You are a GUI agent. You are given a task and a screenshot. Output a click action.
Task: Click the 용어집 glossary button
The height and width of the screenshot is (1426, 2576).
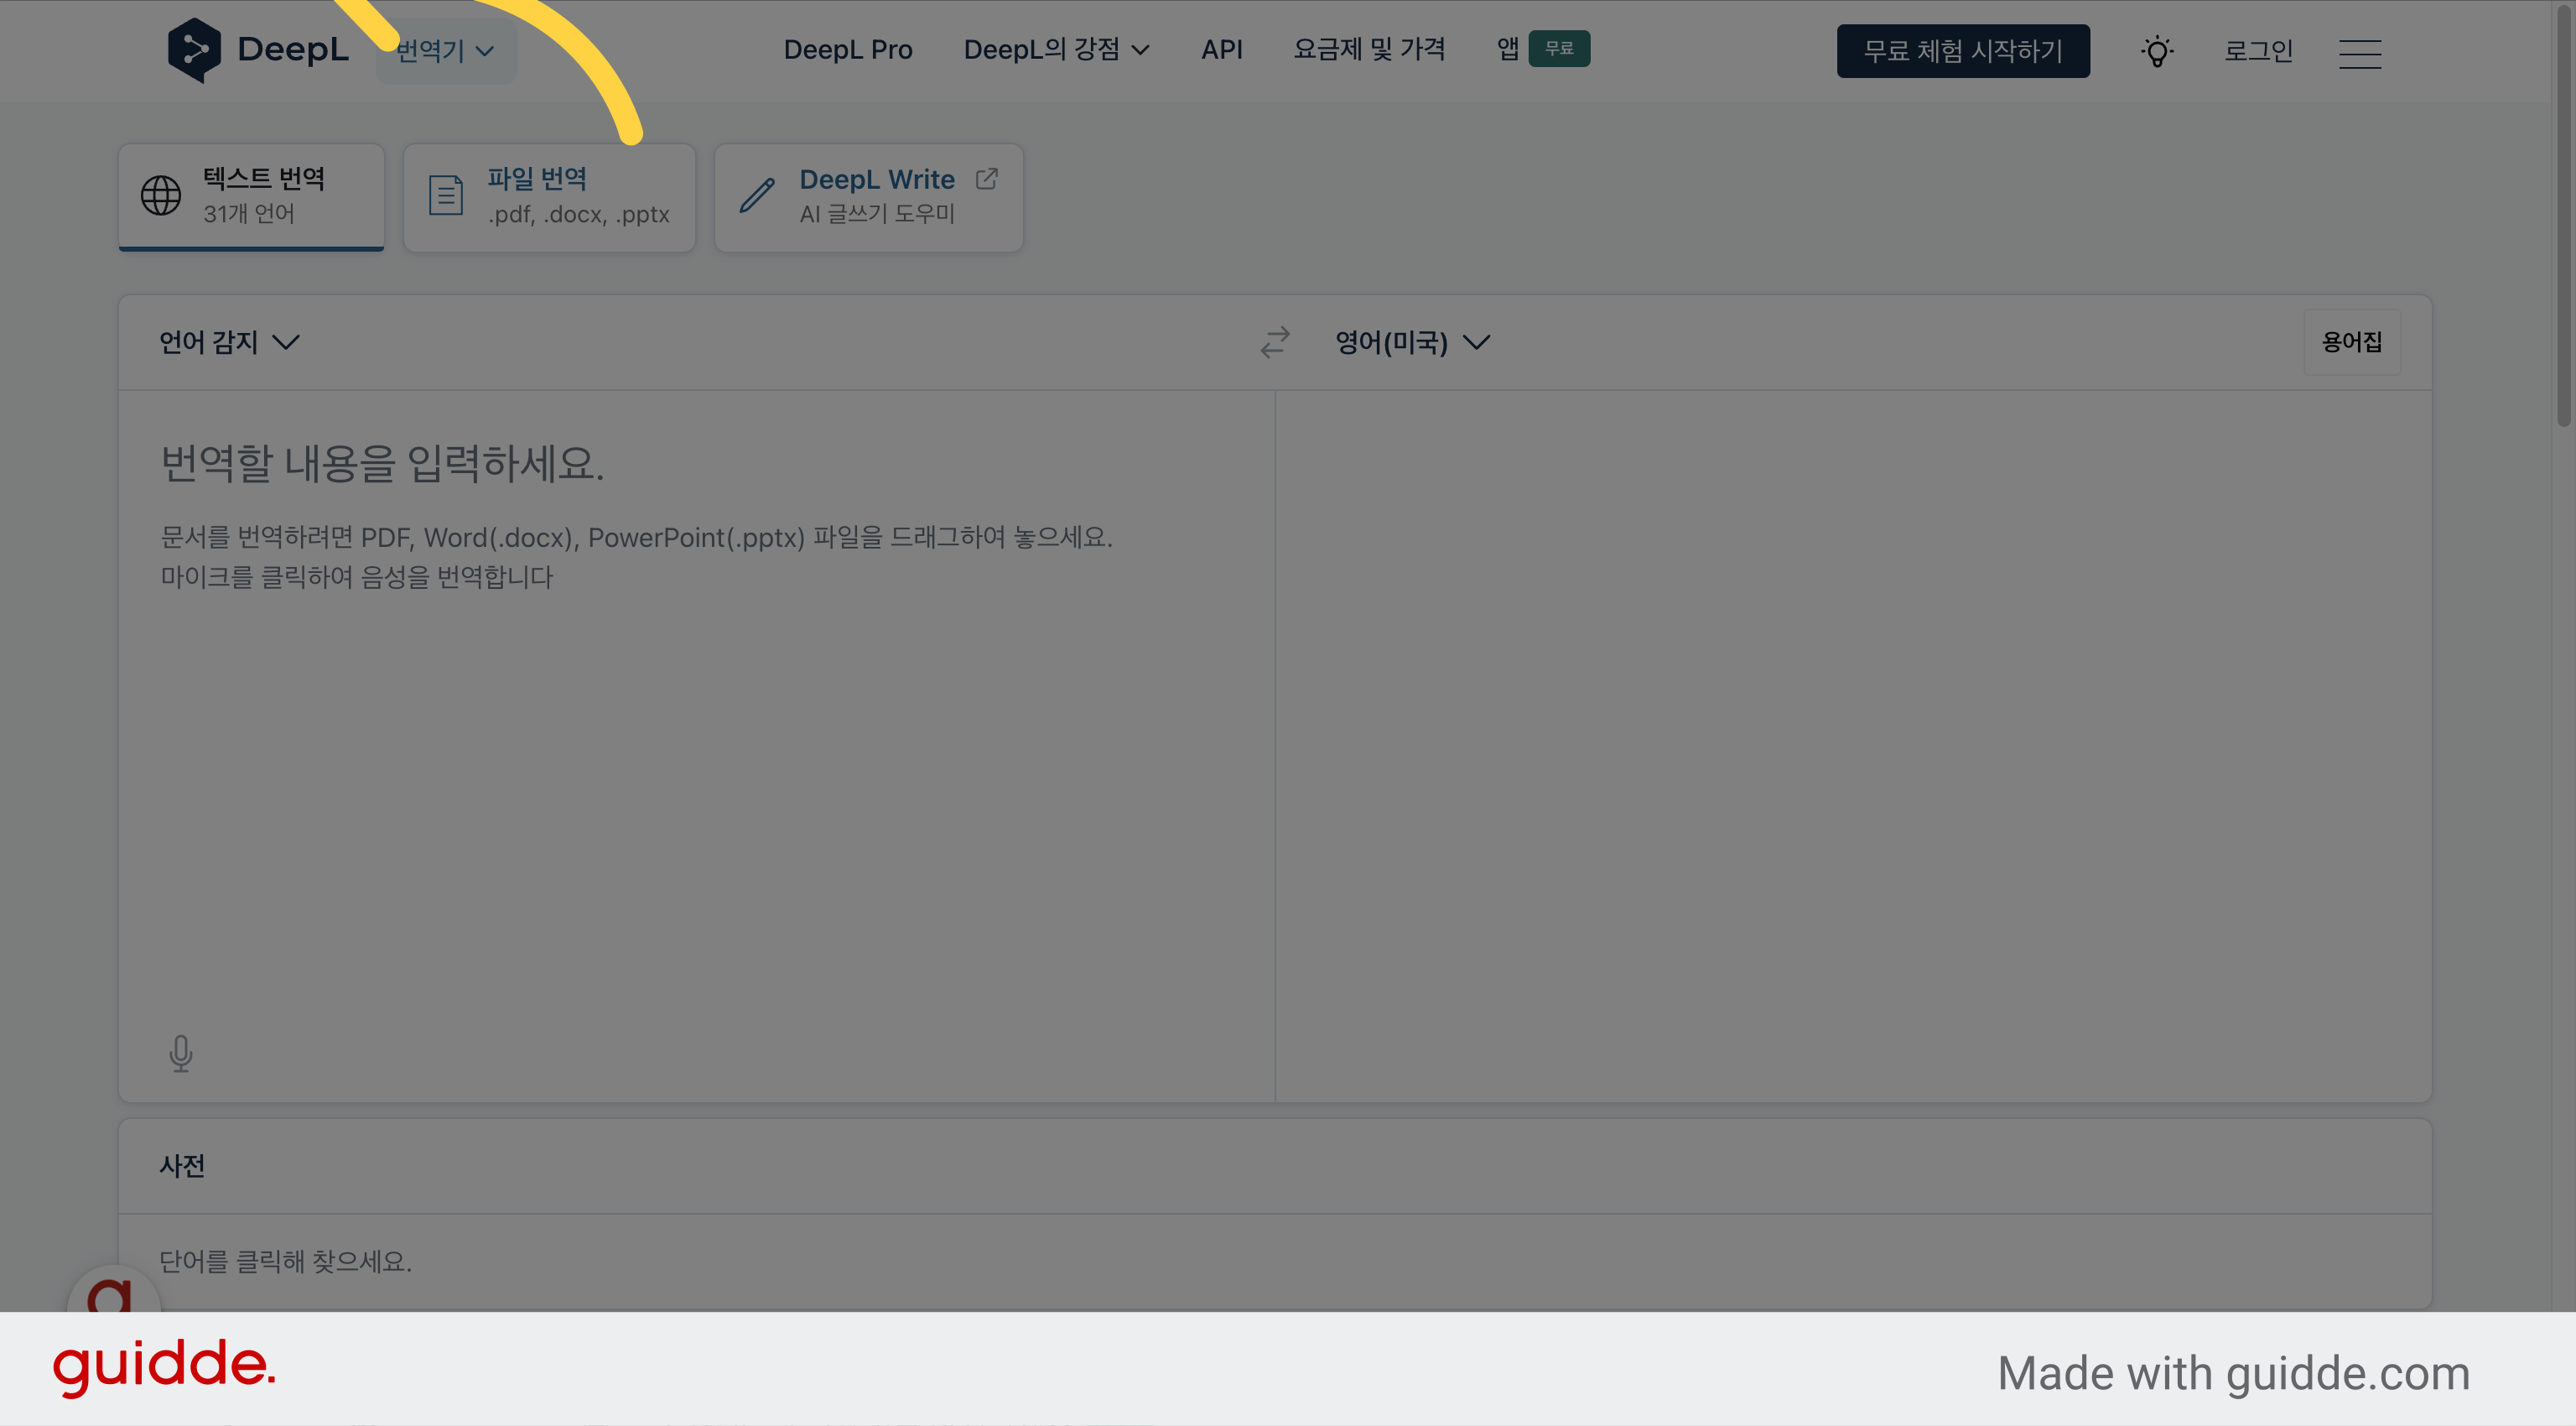click(2351, 342)
